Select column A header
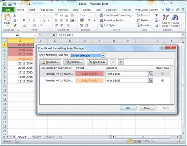 coord(21,41)
